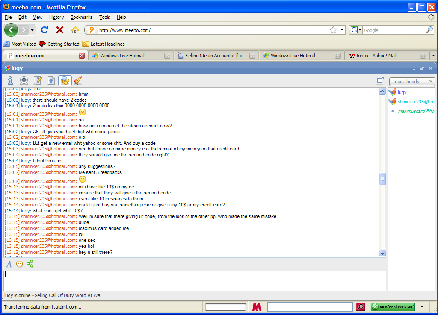The width and height of the screenshot is (438, 315).
Task: Toggle the group chat buddies icon
Action: click(x=65, y=81)
